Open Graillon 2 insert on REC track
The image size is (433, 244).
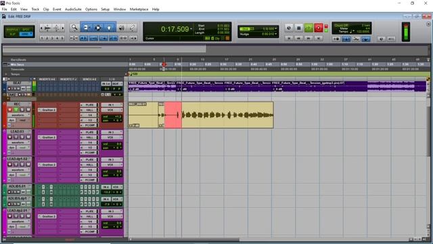(47, 110)
